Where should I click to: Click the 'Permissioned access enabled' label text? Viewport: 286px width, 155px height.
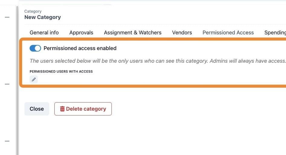pos(80,48)
